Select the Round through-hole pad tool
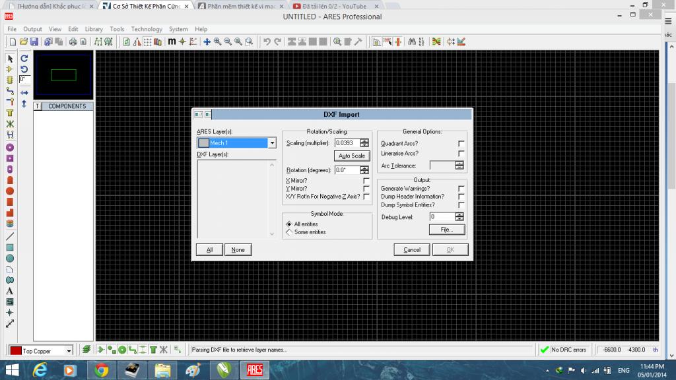676x380 pixels. click(x=10, y=147)
